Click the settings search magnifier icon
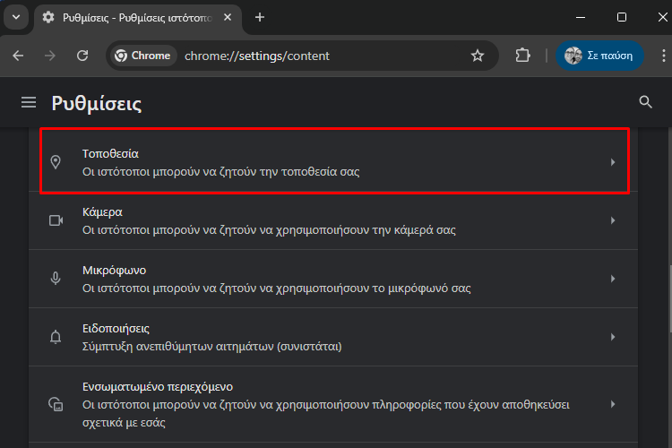This screenshot has height=448, width=672. point(645,102)
